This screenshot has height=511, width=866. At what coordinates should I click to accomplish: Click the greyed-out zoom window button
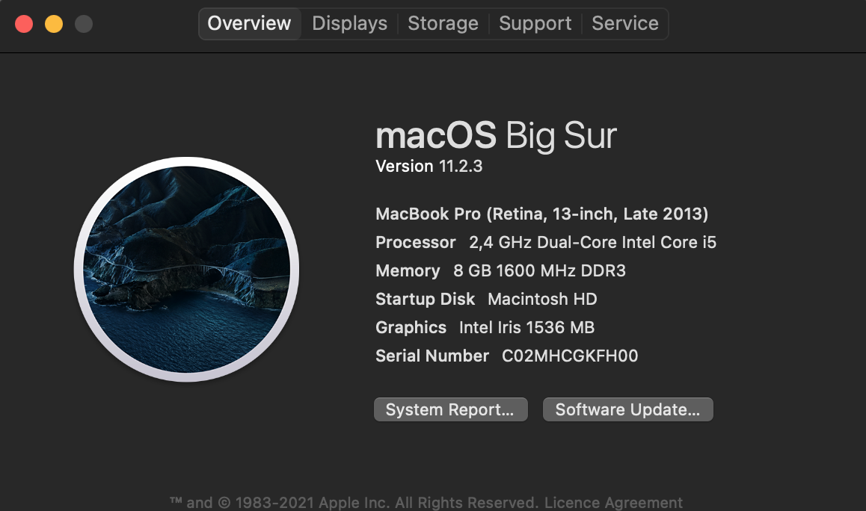[x=84, y=24]
